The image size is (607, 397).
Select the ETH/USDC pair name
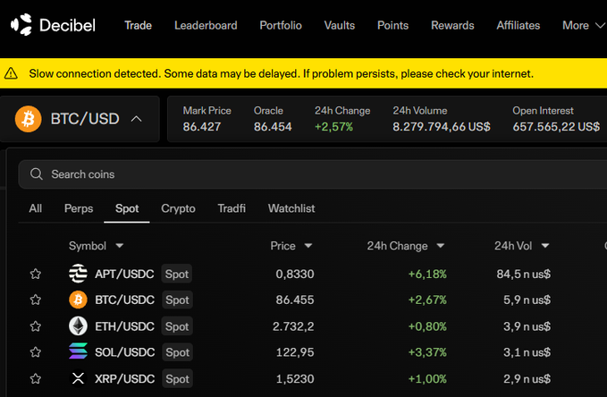(x=124, y=326)
